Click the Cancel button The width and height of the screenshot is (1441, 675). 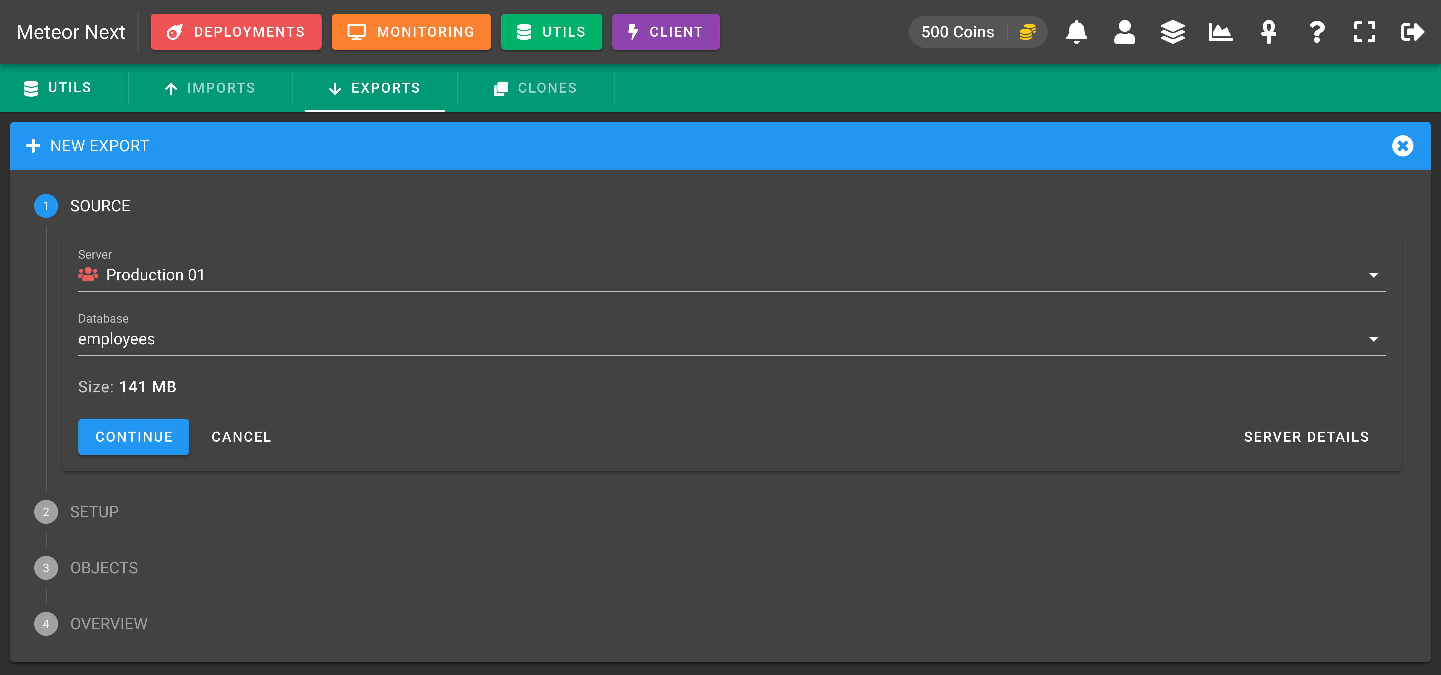click(241, 436)
